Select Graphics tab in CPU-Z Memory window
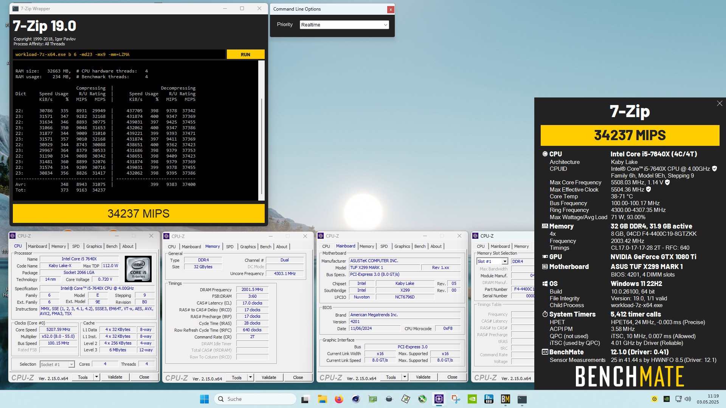The image size is (726, 408). click(248, 247)
